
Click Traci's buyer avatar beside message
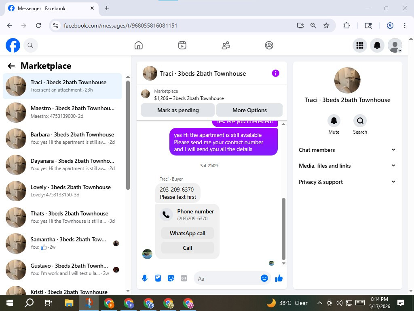click(x=147, y=254)
